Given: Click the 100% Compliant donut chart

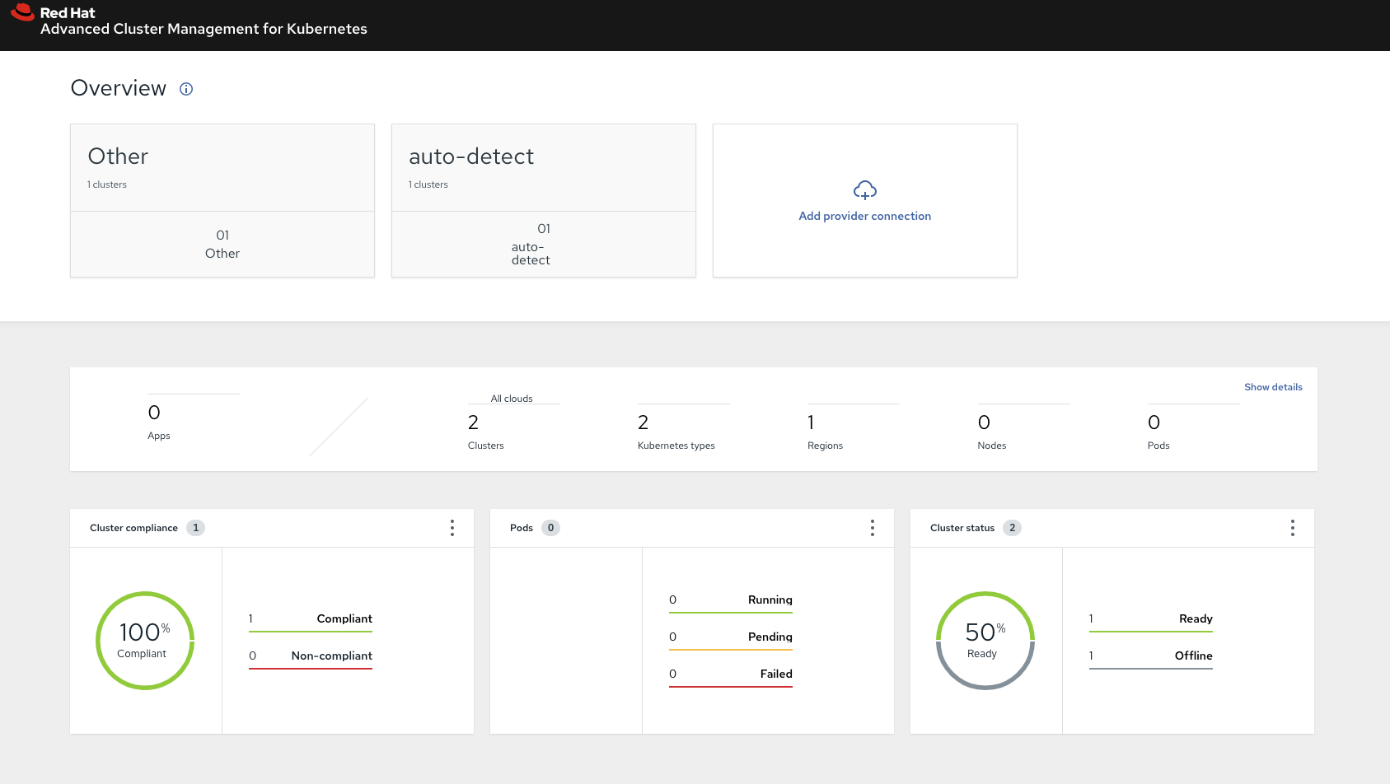Looking at the screenshot, I should click(145, 641).
